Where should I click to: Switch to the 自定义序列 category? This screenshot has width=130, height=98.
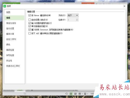(x=11, y=39)
